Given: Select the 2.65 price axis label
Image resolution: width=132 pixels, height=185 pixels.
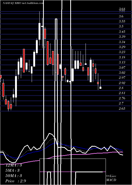Looking at the screenshot, I should pos(122,108).
